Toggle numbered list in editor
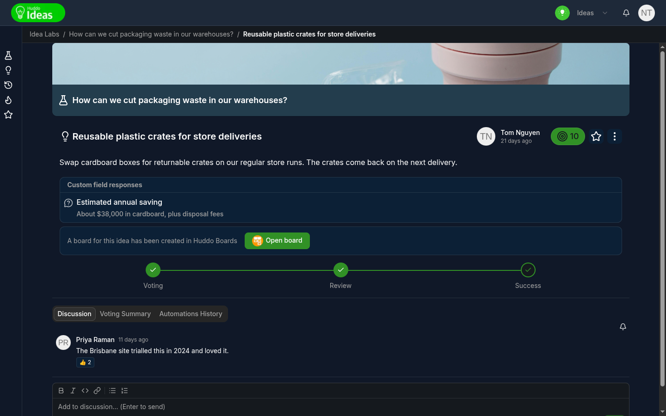The image size is (666, 416). 124,391
